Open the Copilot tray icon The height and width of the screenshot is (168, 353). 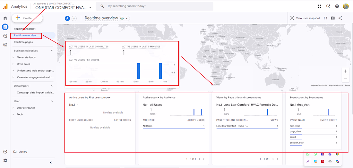click(x=337, y=162)
